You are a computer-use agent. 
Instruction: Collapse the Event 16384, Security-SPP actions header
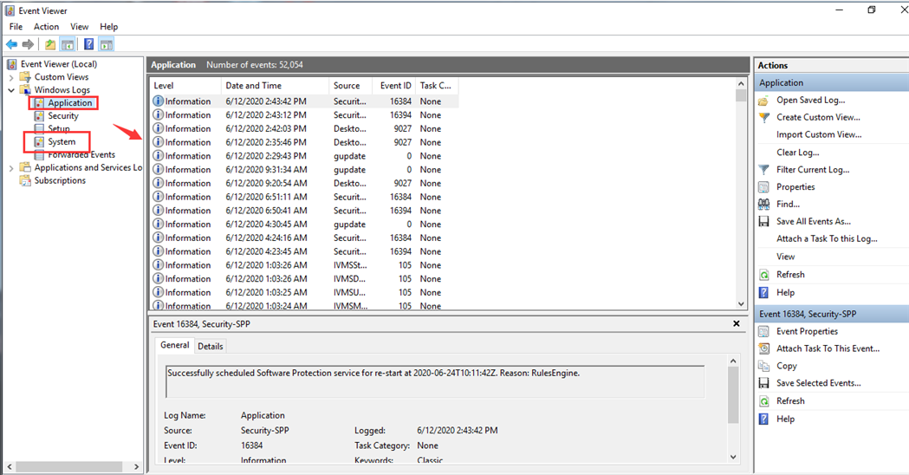[x=832, y=314]
